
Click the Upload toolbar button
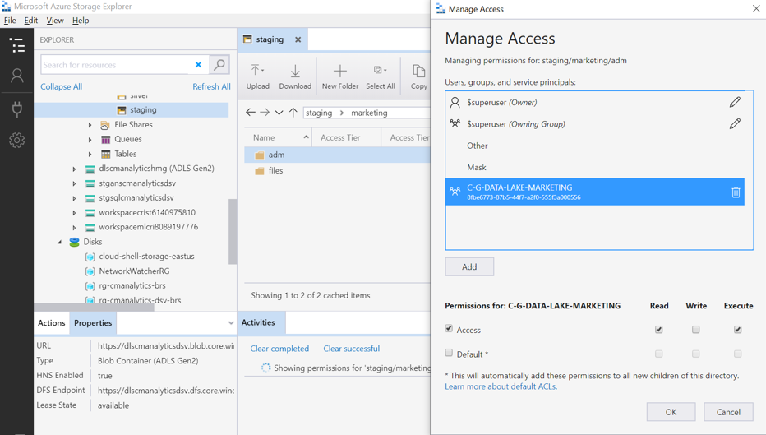[x=257, y=77]
